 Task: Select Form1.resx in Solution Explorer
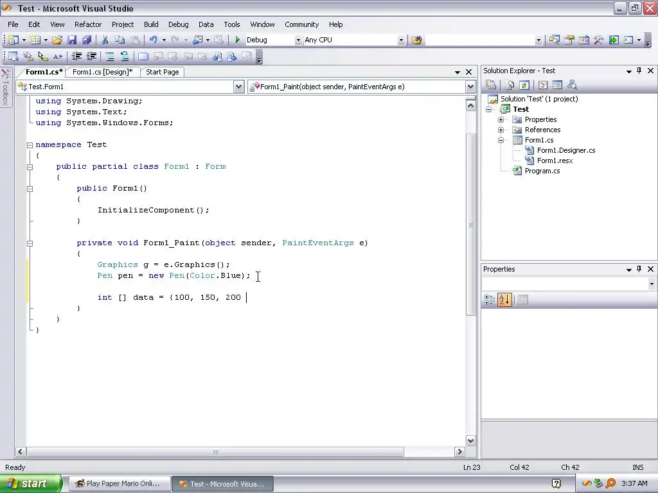[x=555, y=160]
